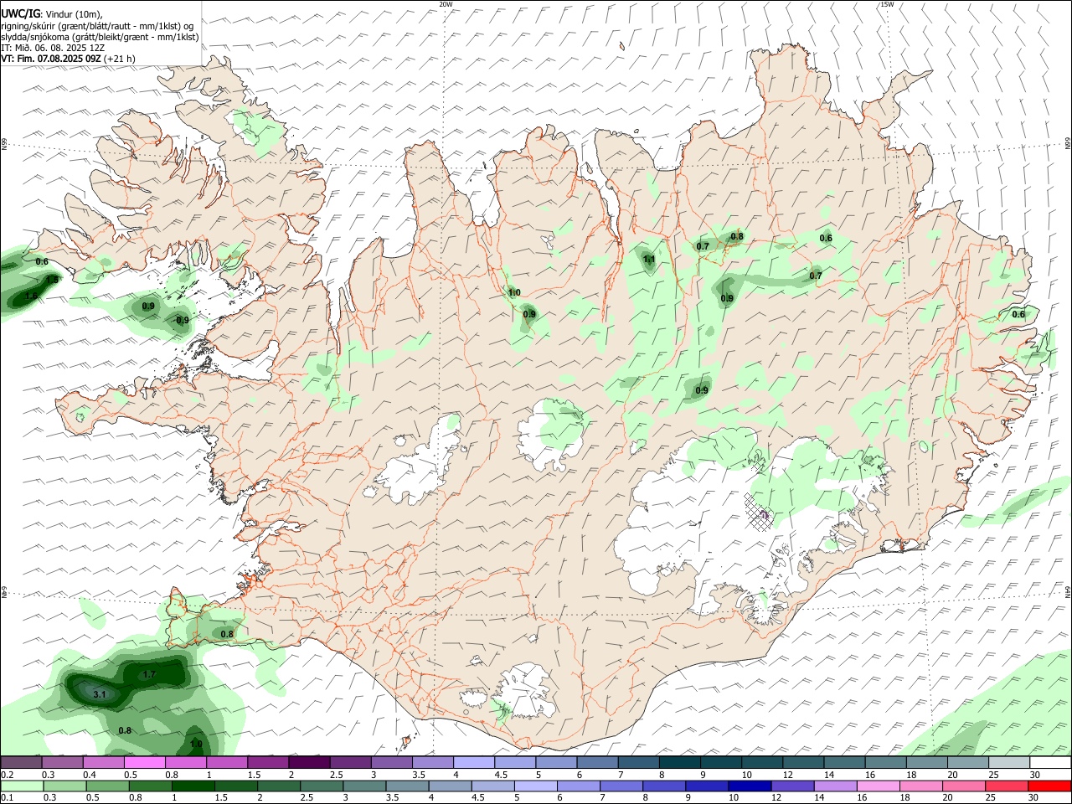Click the dark blue 10 mm rain swatch
The width and height of the screenshot is (1072, 804).
(748, 786)
